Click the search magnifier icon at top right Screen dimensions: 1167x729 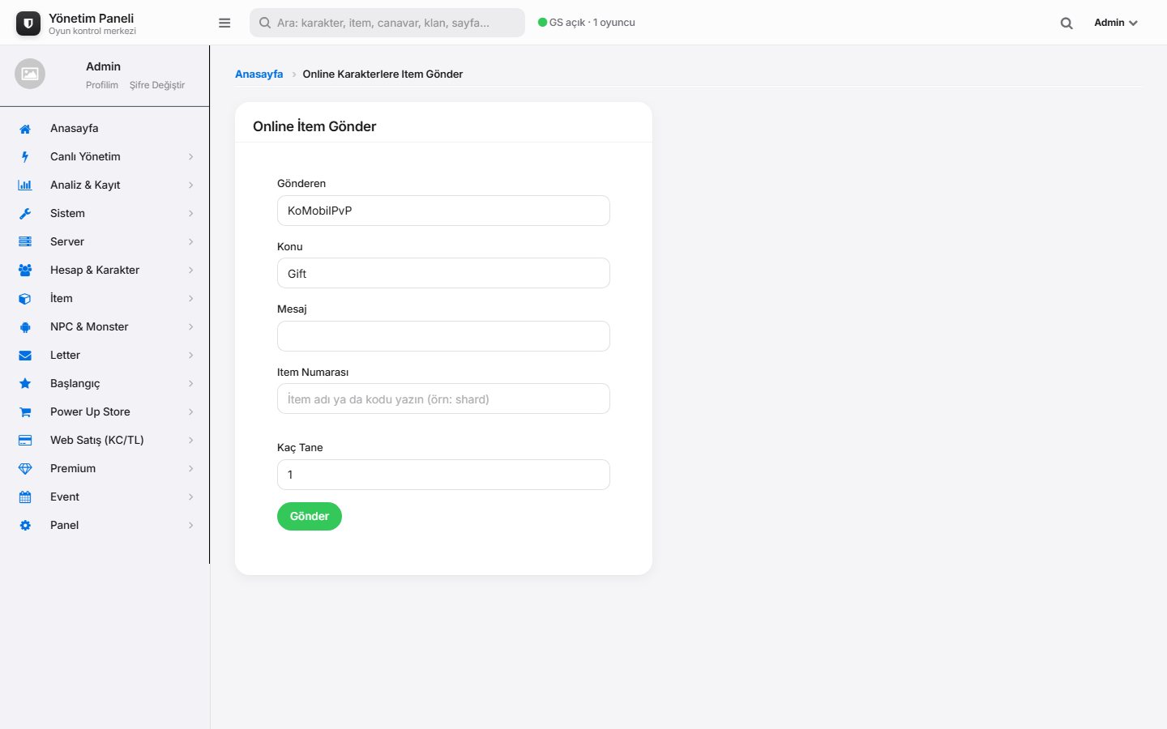tap(1067, 23)
